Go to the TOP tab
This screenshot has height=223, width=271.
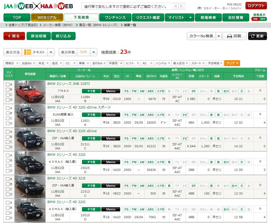(x=17, y=17)
